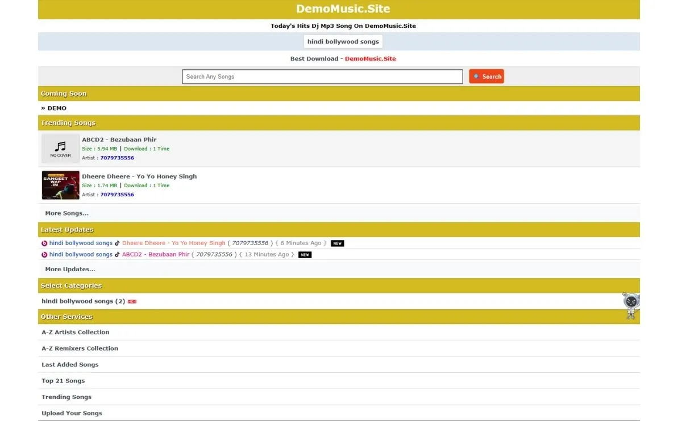
Task: Expand the More Songs... list
Action: (66, 213)
